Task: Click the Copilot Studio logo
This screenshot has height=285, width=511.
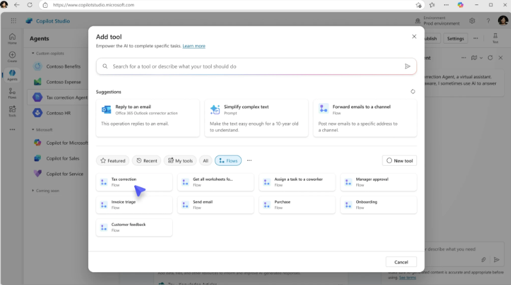Action: click(48, 21)
